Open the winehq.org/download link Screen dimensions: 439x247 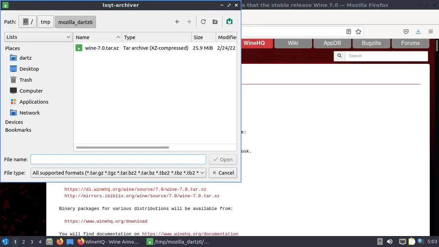[106, 221]
